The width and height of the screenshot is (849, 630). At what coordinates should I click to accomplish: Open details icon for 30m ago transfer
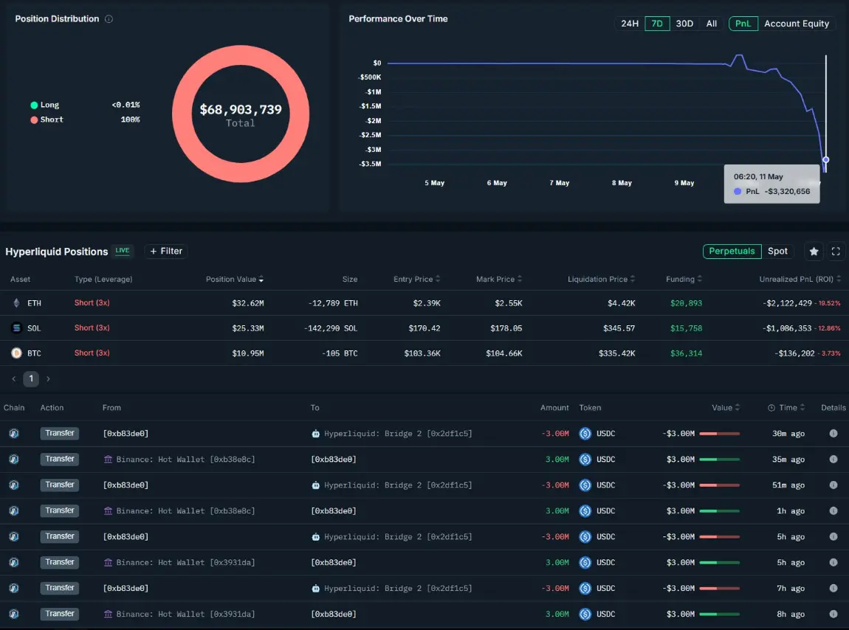tap(833, 434)
